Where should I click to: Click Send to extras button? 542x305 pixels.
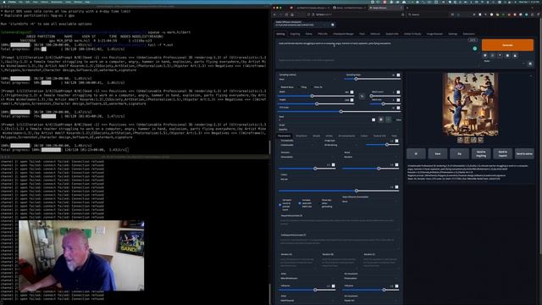point(524,153)
